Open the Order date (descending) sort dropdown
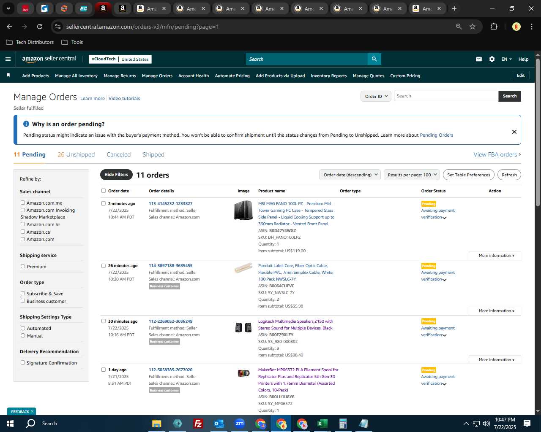 [x=350, y=175]
